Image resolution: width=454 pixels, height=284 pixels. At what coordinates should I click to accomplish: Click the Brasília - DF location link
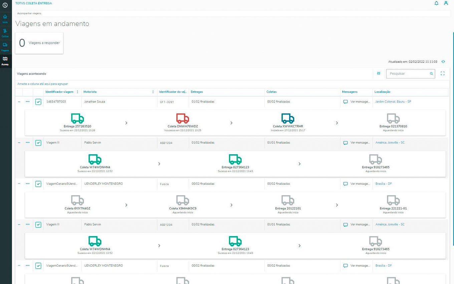pos(384,184)
